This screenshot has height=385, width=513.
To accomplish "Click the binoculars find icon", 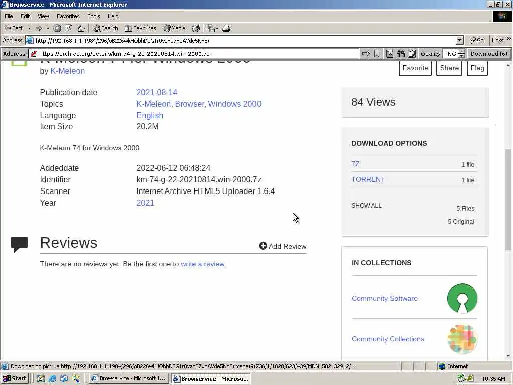I will 401,54.
